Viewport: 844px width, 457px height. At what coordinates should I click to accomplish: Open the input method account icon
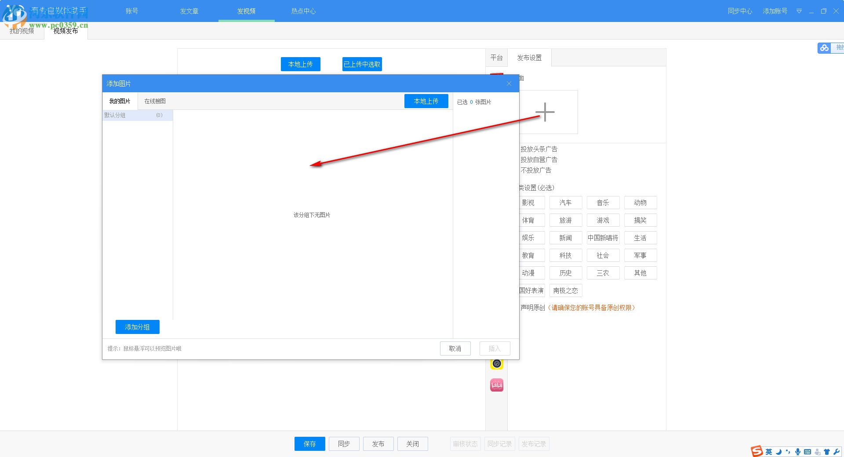click(x=818, y=452)
